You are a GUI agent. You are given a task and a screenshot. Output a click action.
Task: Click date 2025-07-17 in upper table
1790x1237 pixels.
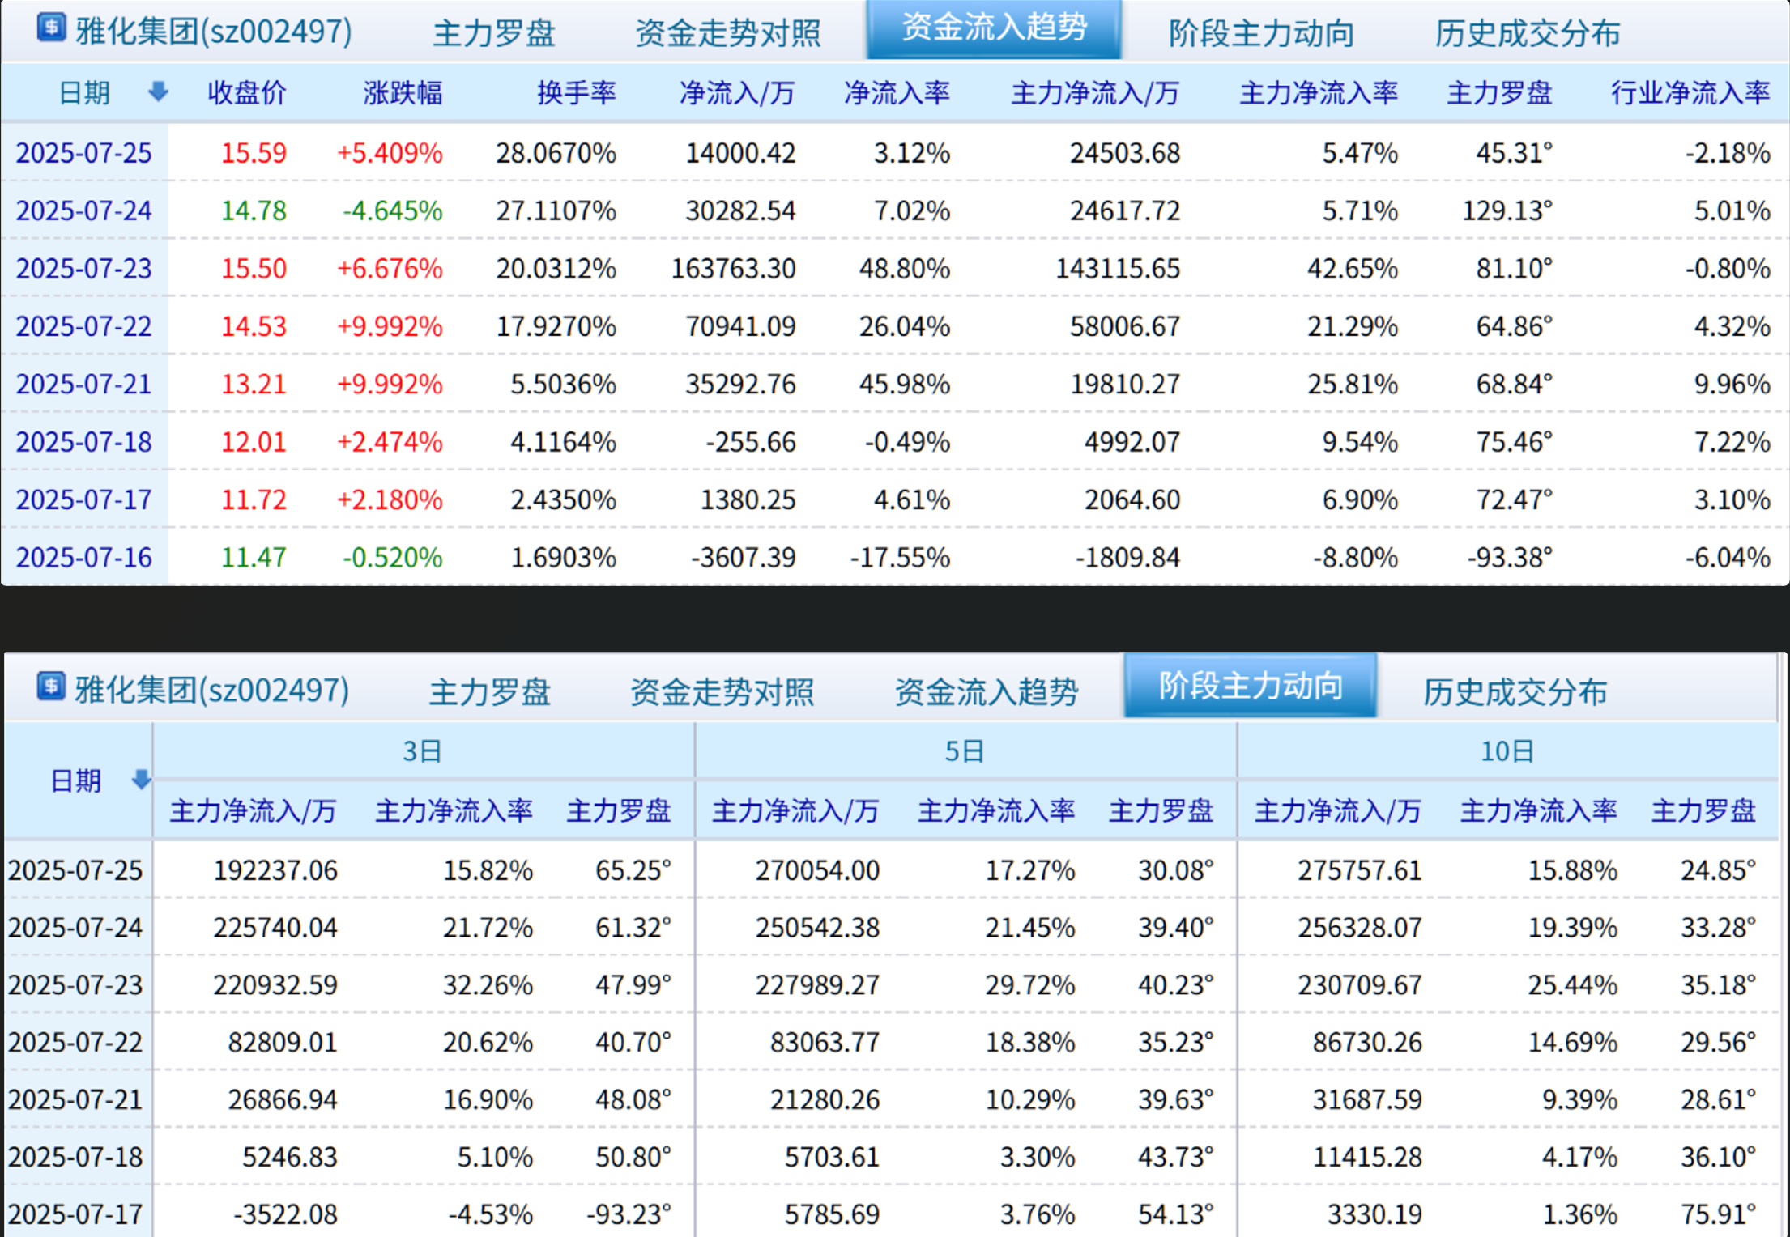coord(83,499)
